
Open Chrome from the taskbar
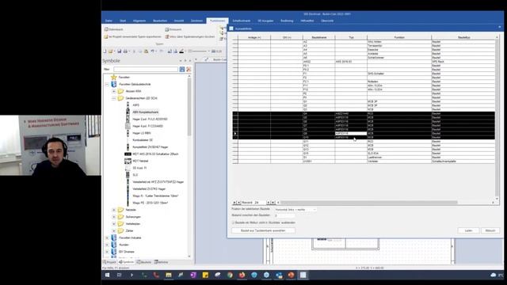pos(230,275)
